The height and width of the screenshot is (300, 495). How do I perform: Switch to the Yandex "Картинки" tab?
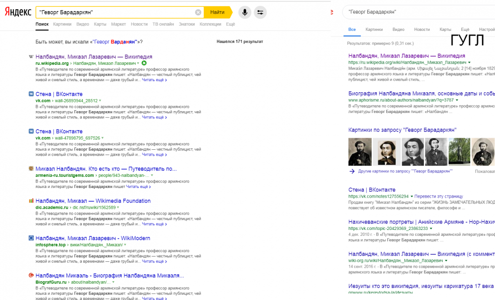pos(62,24)
